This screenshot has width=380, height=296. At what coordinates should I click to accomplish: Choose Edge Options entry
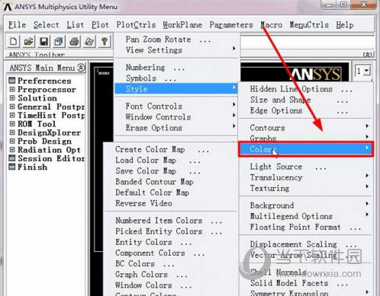[306, 110]
